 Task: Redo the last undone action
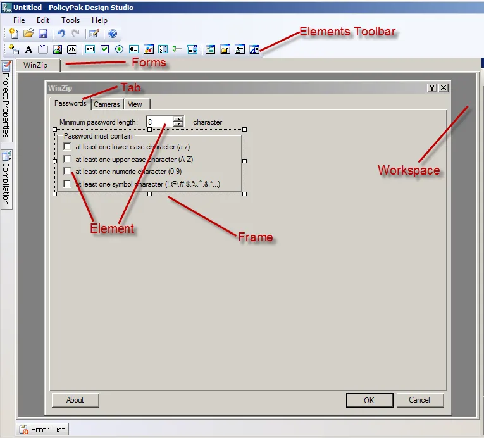point(75,34)
